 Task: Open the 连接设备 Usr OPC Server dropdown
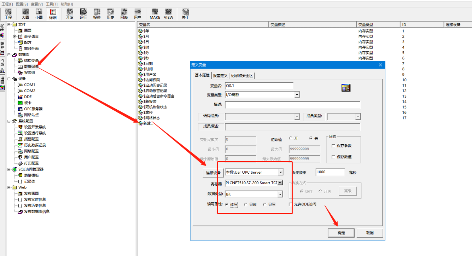click(x=281, y=172)
